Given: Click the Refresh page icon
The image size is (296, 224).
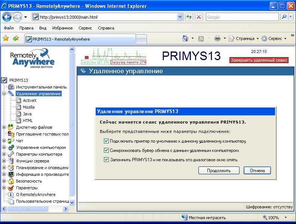Looking at the screenshot, I should [x=189, y=17].
